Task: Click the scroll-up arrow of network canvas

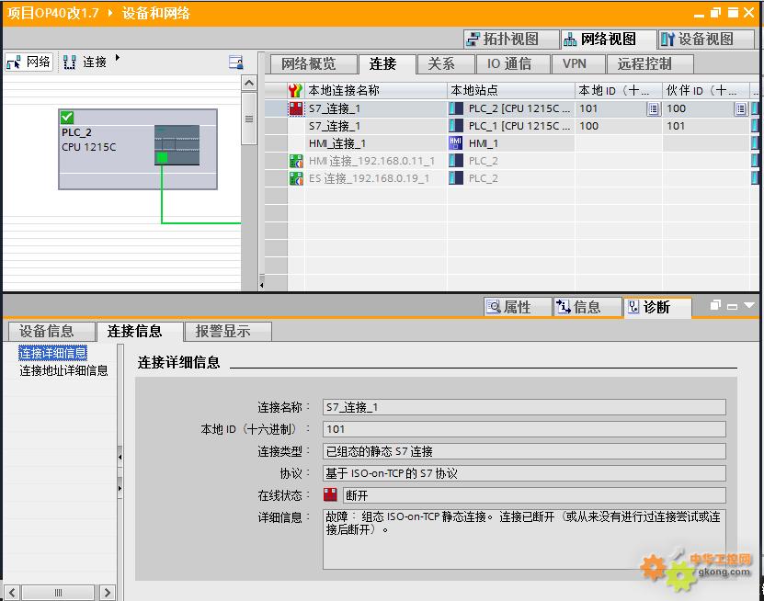Action: coord(249,84)
